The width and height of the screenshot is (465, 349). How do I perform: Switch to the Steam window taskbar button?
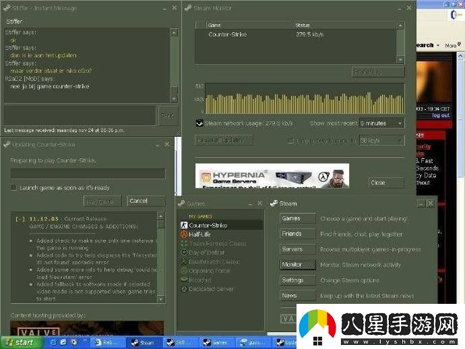[143, 343]
